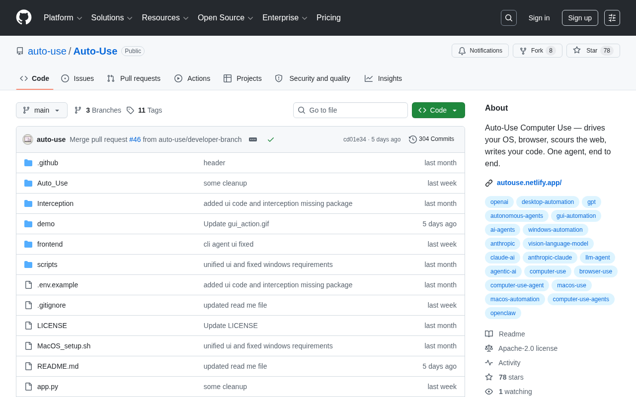Click the Notifications button
This screenshot has height=397, width=636.
click(480, 51)
